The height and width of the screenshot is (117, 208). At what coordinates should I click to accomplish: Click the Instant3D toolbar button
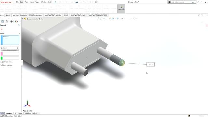pos(121,9)
